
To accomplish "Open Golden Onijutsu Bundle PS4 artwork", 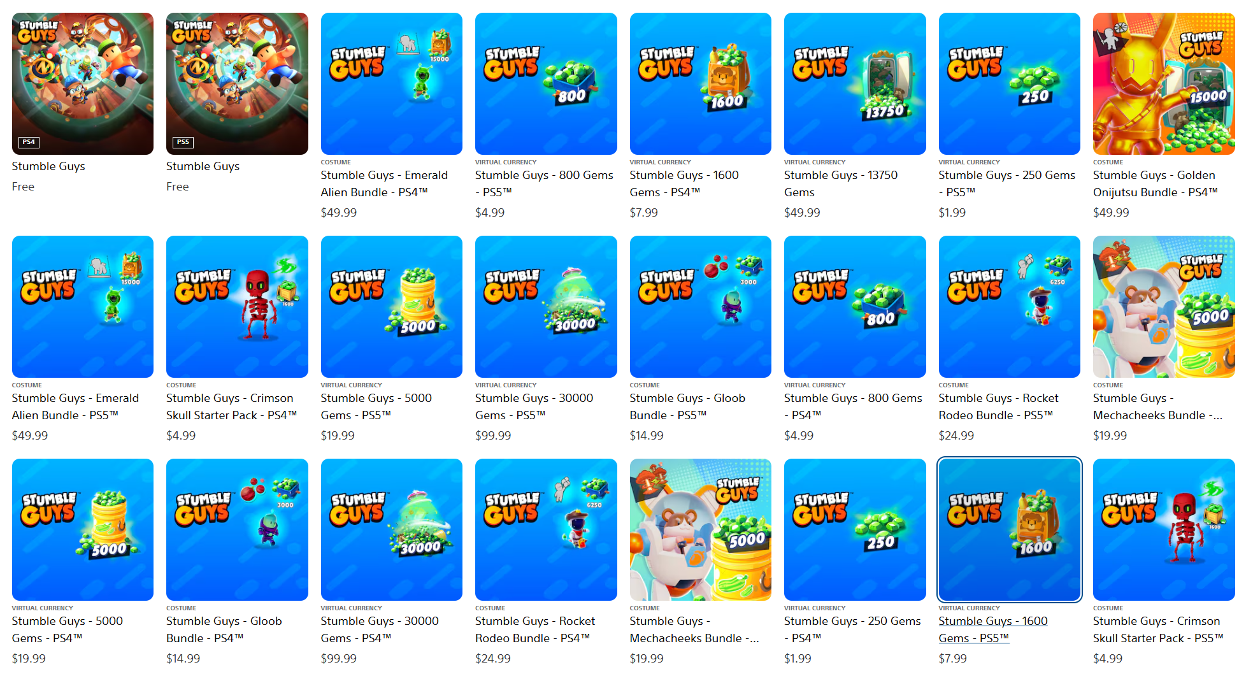I will (x=1164, y=83).
